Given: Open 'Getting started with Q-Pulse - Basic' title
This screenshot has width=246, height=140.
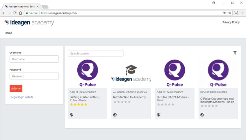Looking at the screenshot, I should tap(84, 99).
